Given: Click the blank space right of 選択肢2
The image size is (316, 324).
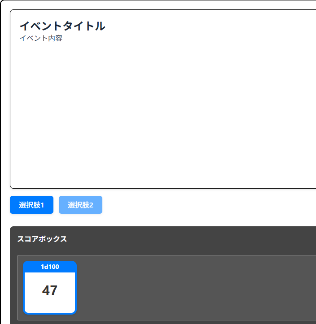Looking at the screenshot, I should [x=202, y=205].
